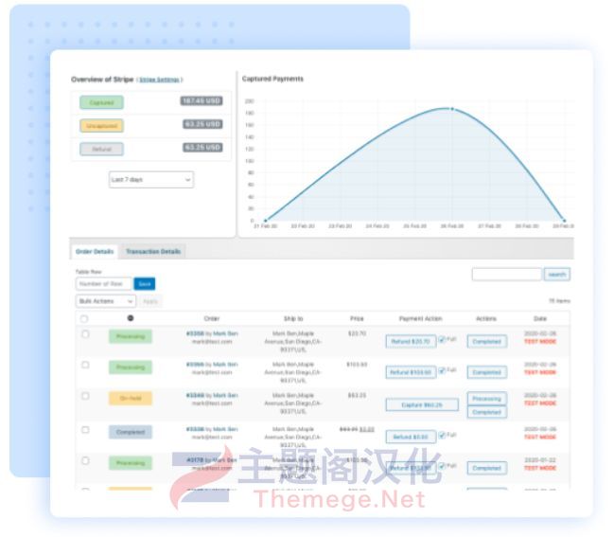Click the Refund $103.93 button

pyautogui.click(x=411, y=372)
